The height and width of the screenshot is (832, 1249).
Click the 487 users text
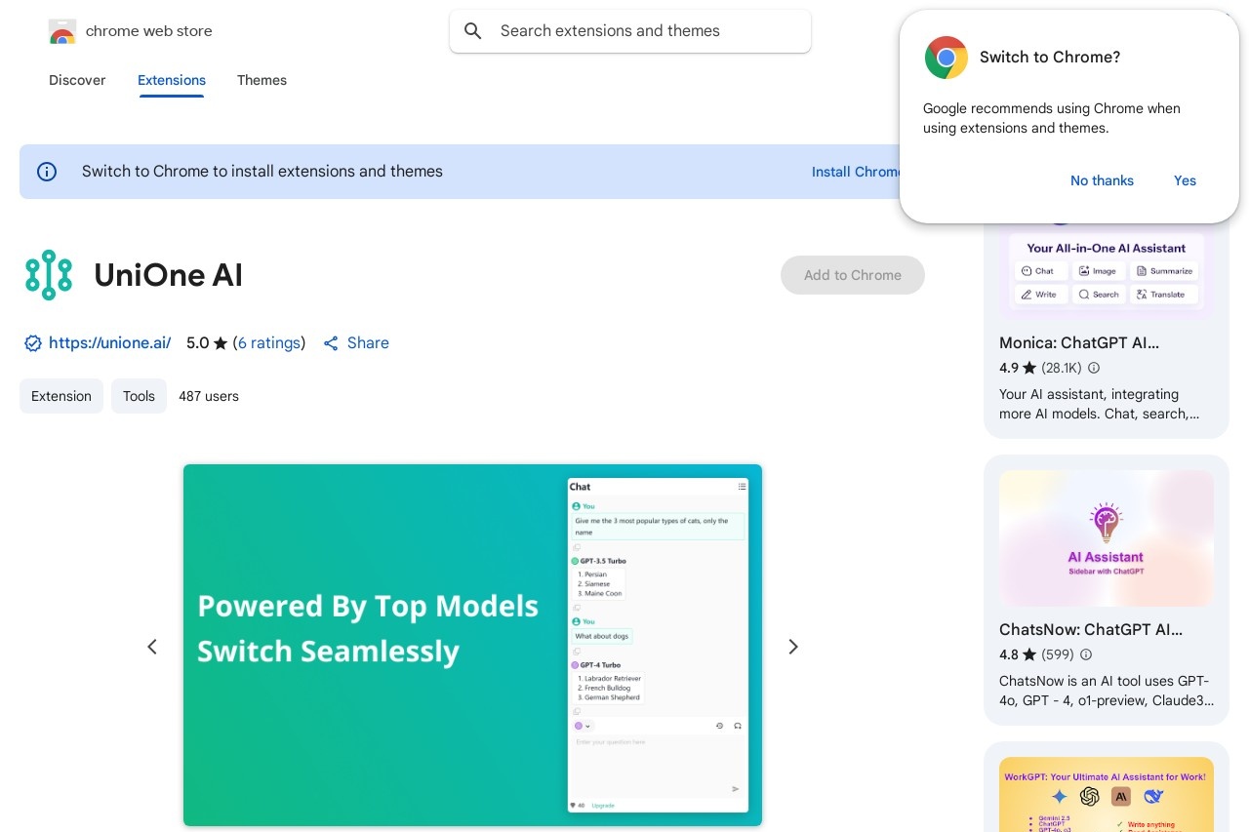tap(209, 396)
